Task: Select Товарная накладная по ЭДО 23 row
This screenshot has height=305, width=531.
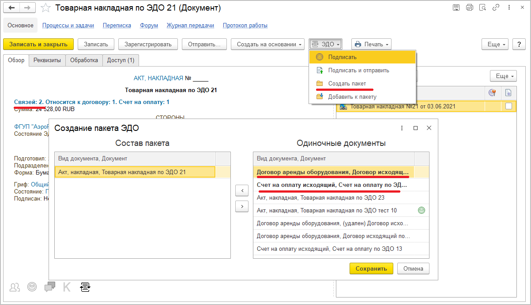Action: [320, 197]
